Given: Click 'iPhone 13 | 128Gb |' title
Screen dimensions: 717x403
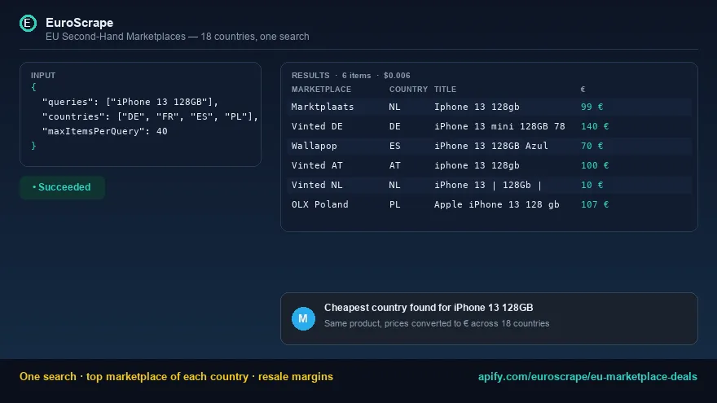Looking at the screenshot, I should (x=488, y=185).
